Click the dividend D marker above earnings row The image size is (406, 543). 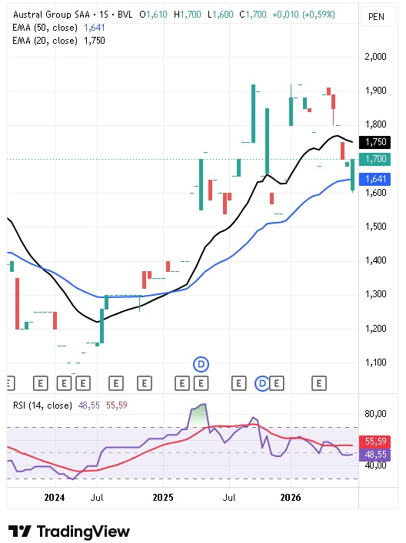[201, 364]
